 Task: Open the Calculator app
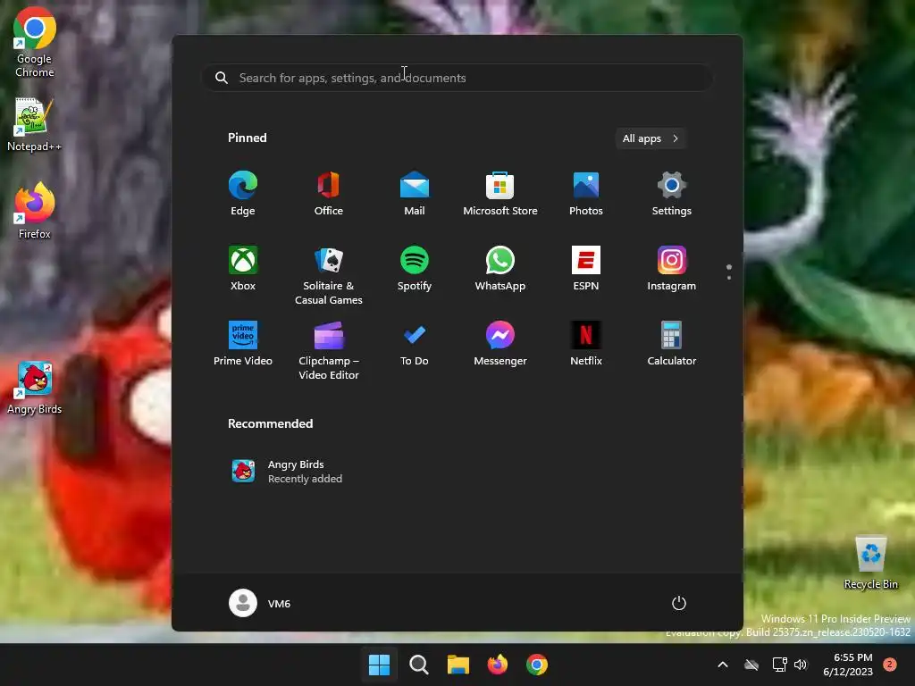click(x=672, y=344)
